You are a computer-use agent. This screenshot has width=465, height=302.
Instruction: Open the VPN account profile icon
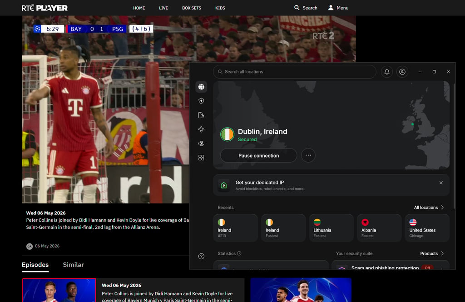pos(402,72)
